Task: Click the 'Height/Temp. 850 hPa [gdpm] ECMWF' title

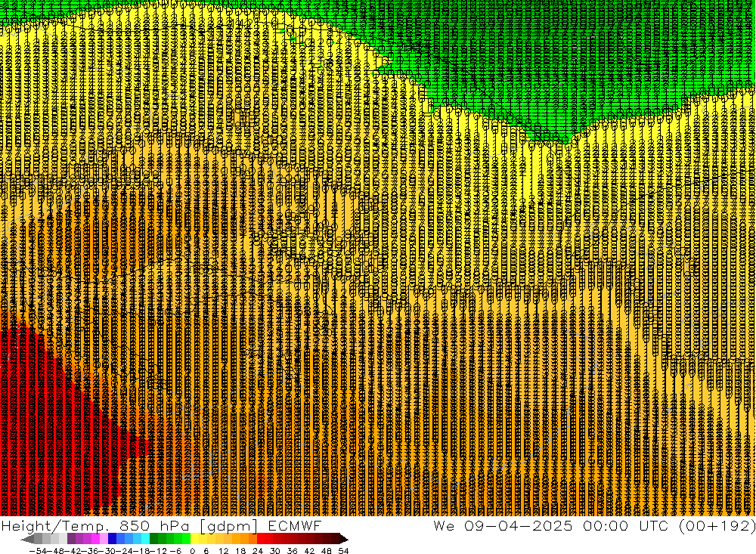Action: pyautogui.click(x=161, y=525)
